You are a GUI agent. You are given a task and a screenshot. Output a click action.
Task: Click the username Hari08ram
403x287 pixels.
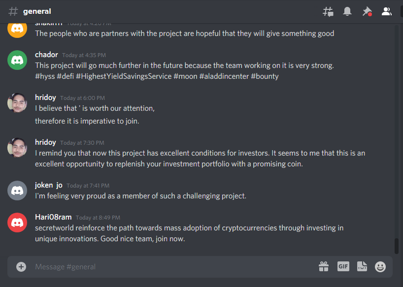(x=53, y=217)
